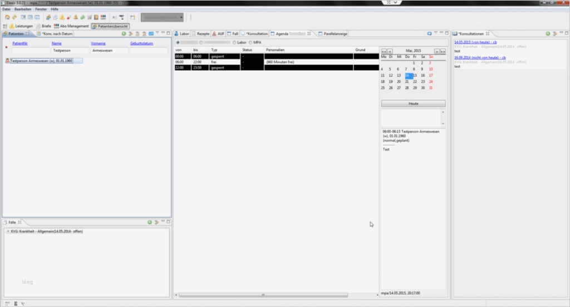Sort patients by Geburtsdatum header link

coord(141,43)
